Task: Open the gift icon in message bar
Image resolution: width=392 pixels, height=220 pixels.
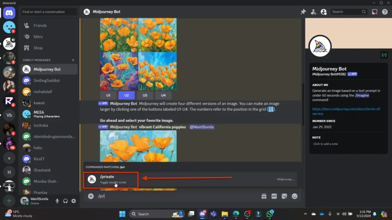Action: [264, 196]
